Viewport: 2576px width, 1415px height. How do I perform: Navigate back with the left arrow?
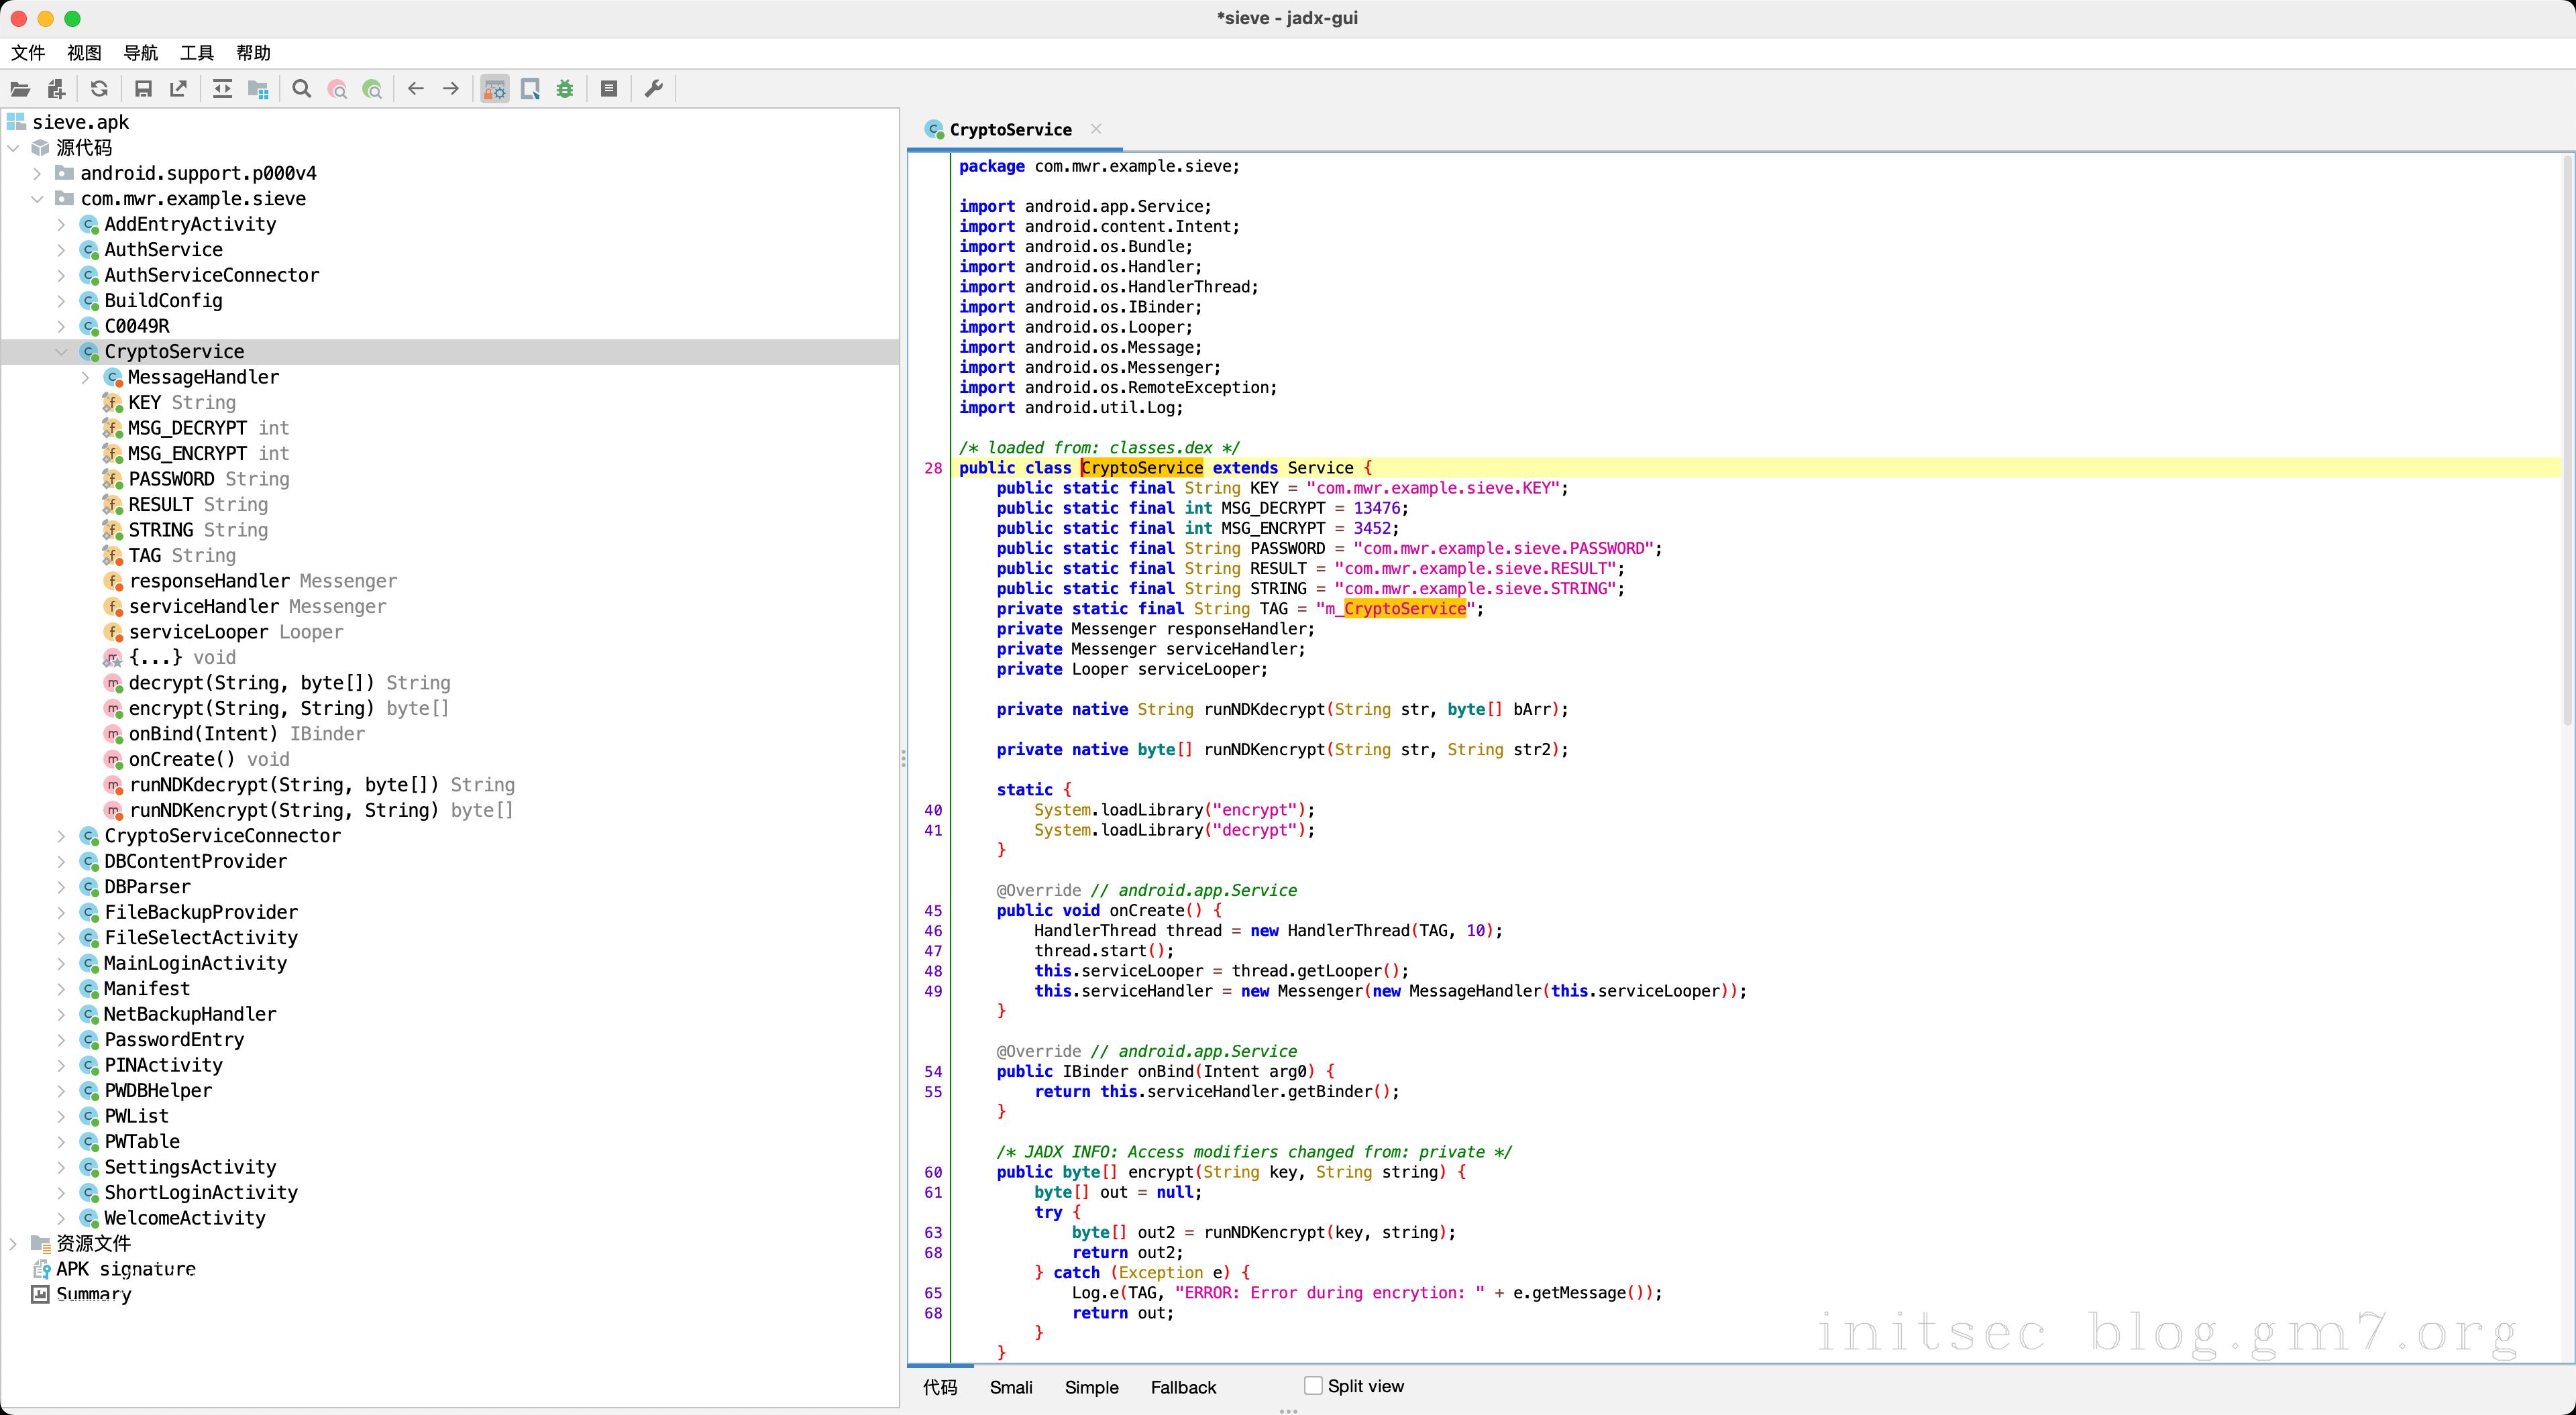pyautogui.click(x=416, y=89)
